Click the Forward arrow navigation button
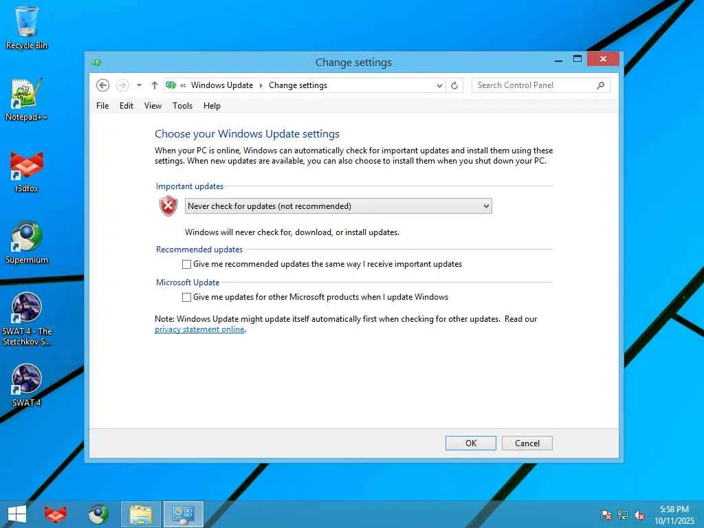704x528 pixels. click(x=122, y=85)
